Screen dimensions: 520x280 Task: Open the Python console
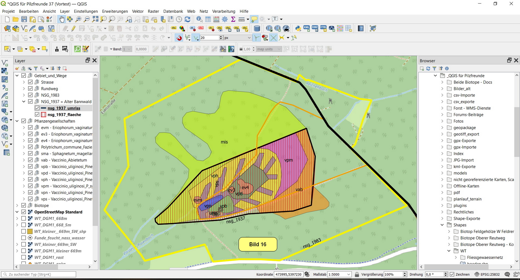[x=298, y=29]
